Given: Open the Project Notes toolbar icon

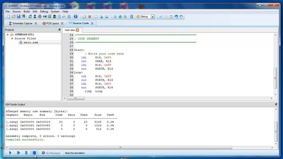Looking at the screenshot, I should coord(69,17).
